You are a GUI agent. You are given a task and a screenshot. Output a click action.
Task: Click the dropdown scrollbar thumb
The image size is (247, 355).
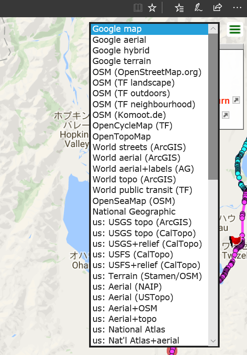[x=213, y=107]
